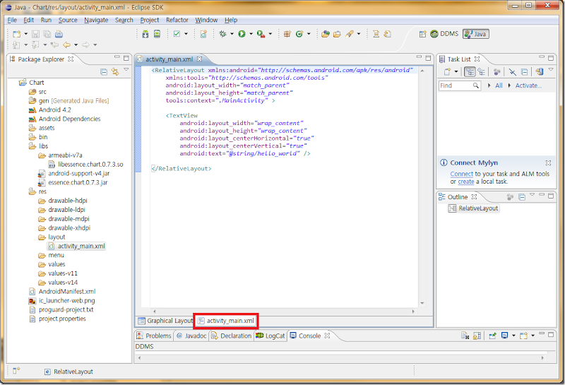Click the create local task link

466,182
